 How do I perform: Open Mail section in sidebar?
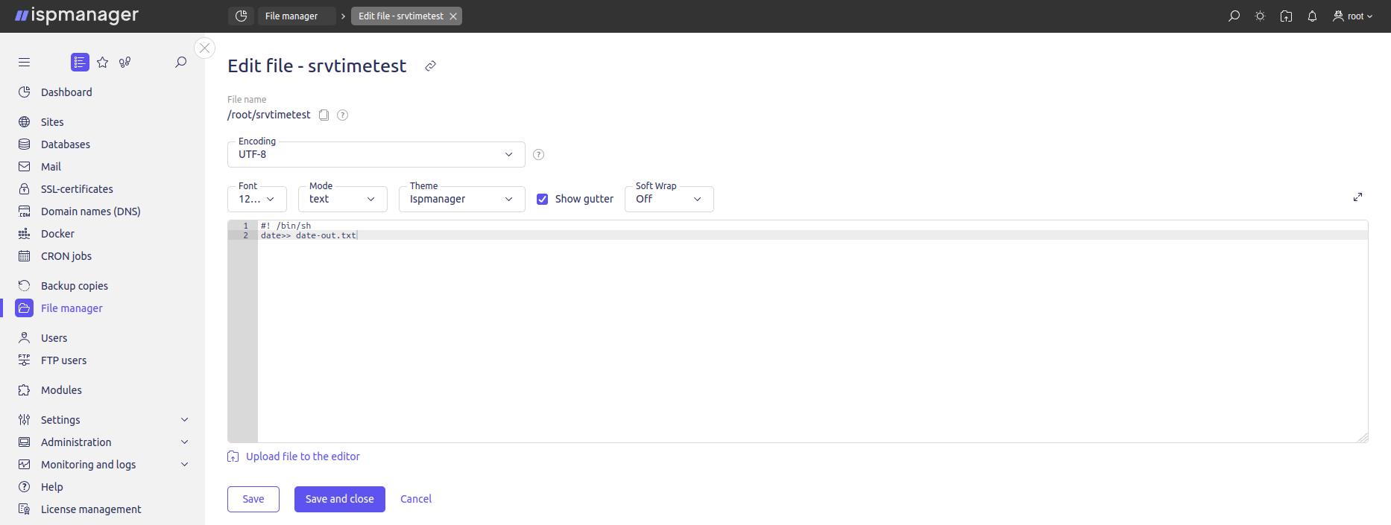coord(51,167)
